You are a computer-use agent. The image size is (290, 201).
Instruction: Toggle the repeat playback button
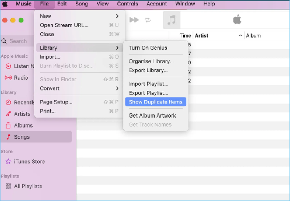(x=148, y=20)
